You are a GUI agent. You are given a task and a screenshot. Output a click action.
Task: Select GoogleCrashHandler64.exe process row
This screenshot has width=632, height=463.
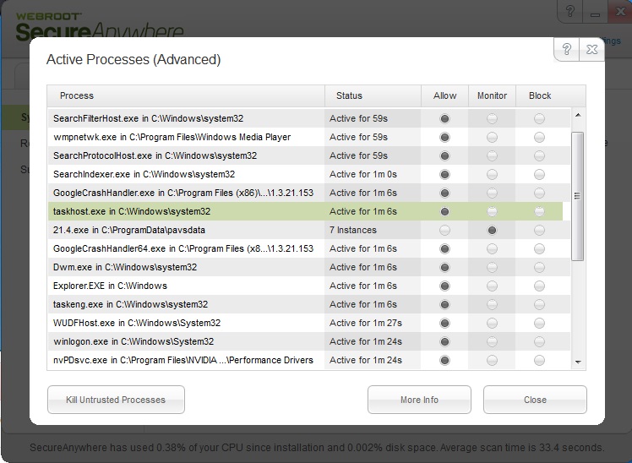pyautogui.click(x=309, y=248)
